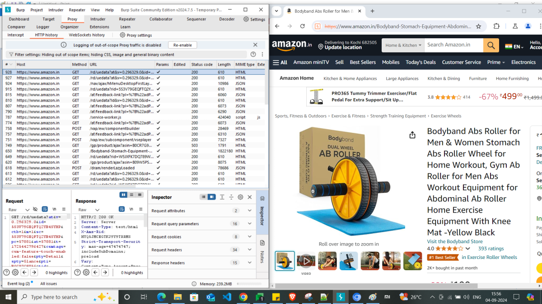Image resolution: width=542 pixels, height=304 pixels.
Task: Open All issues in Burp status bar
Action: 49,284
